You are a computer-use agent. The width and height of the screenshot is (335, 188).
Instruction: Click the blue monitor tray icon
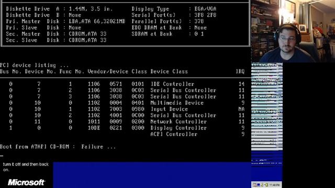pos(259,185)
